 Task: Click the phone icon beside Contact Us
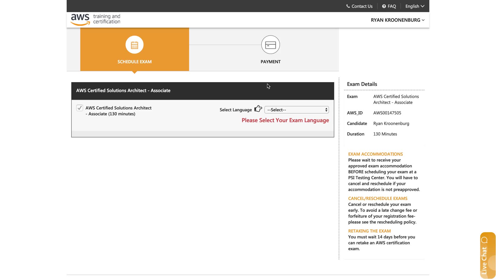coord(348,6)
